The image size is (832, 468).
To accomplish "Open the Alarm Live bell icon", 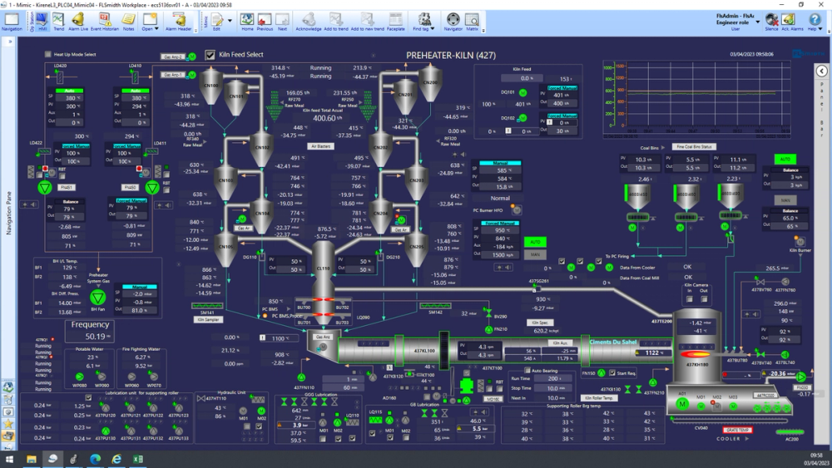I will [x=78, y=20].
